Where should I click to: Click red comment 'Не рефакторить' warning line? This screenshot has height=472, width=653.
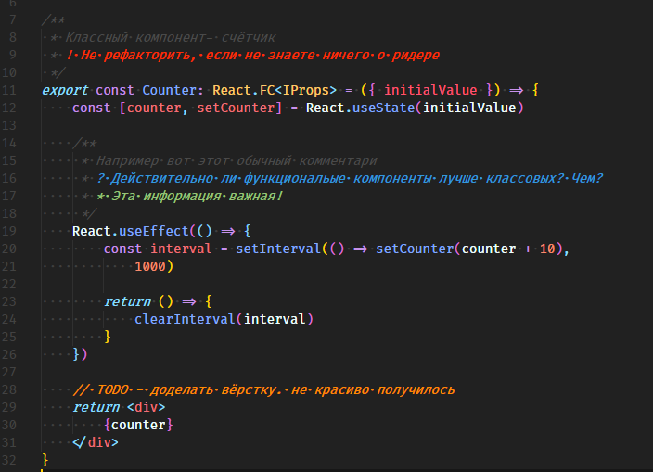coord(253,55)
